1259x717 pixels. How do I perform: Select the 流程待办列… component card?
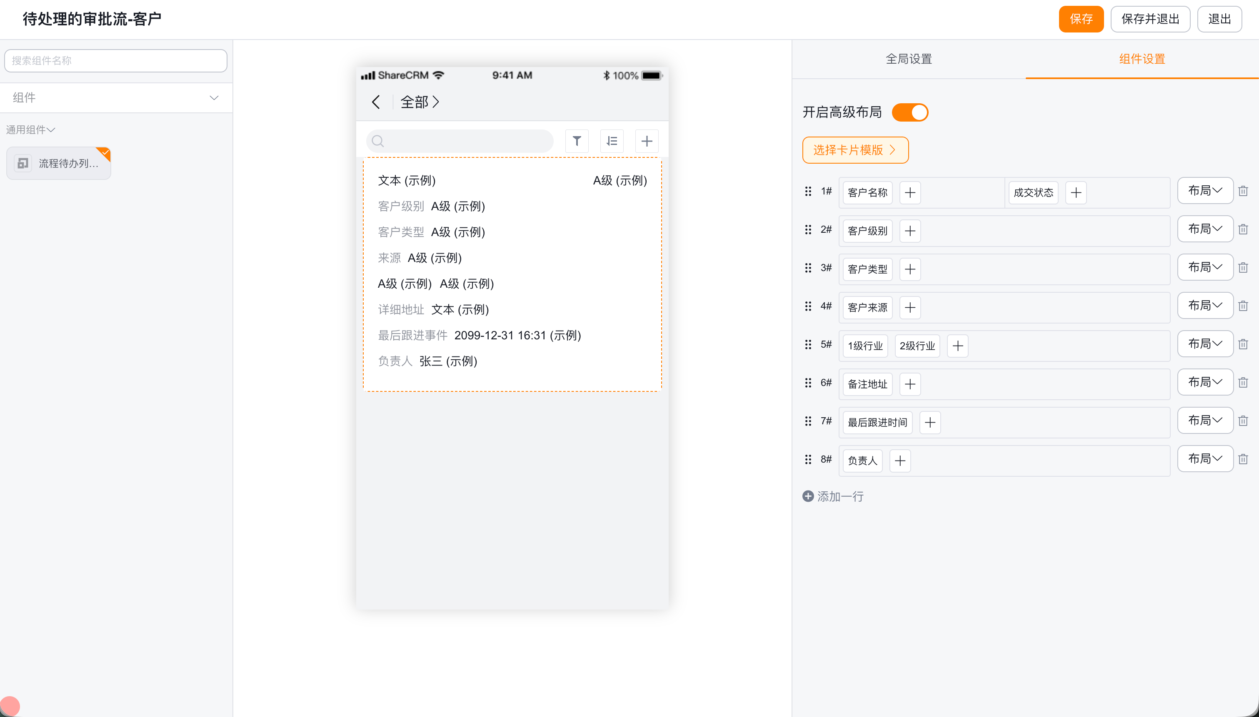(x=59, y=163)
